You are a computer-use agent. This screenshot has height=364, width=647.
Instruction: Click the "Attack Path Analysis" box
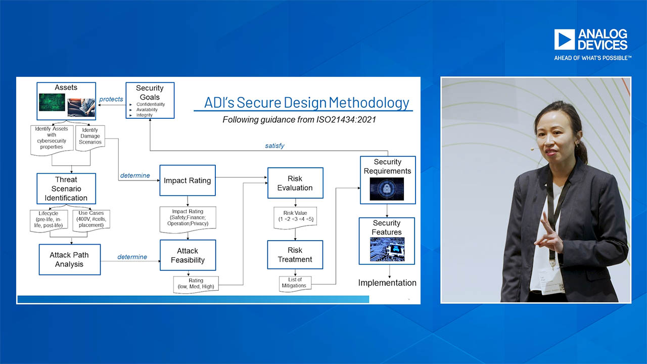coord(70,260)
